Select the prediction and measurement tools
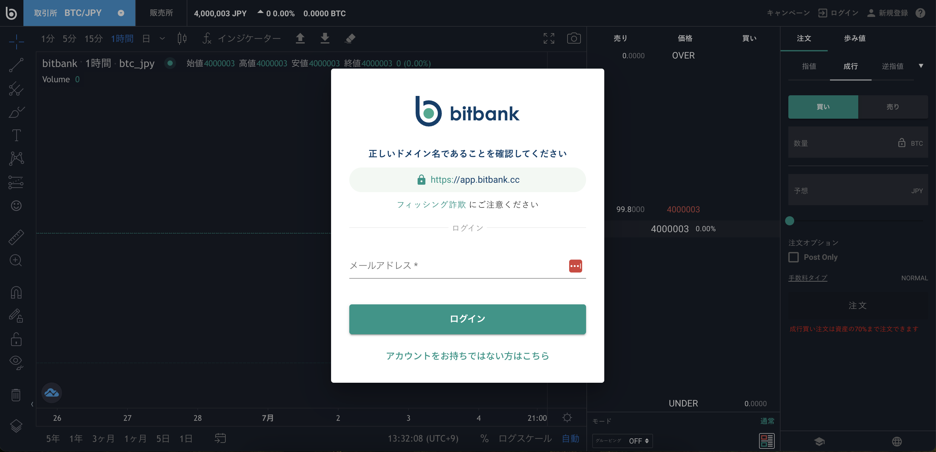This screenshot has height=452, width=936. click(x=16, y=182)
